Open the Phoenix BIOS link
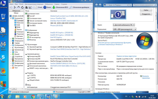Image resolution: width=158 pixels, height=99 pixels. pyautogui.click(x=57, y=25)
